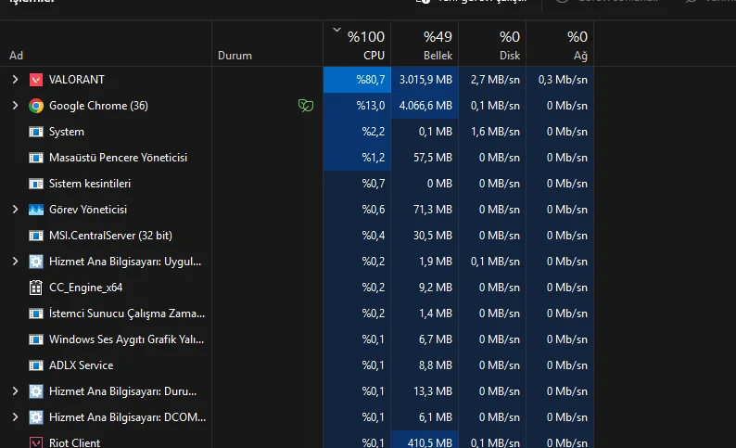Select the MSI.CentralServer (32 bit) row name

pyautogui.click(x=111, y=236)
